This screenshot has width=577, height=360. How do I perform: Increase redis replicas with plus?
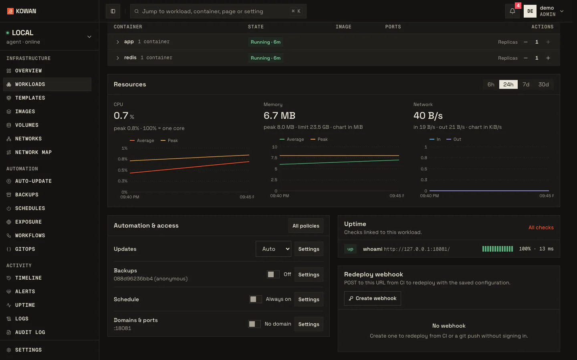click(548, 58)
